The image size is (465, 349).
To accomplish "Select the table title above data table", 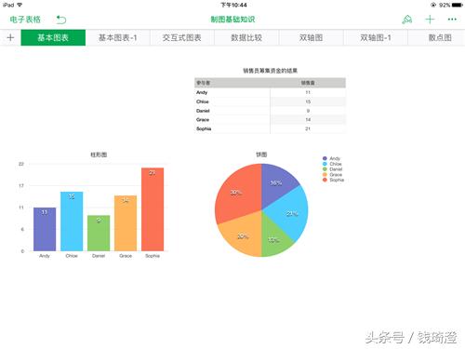I will (270, 71).
